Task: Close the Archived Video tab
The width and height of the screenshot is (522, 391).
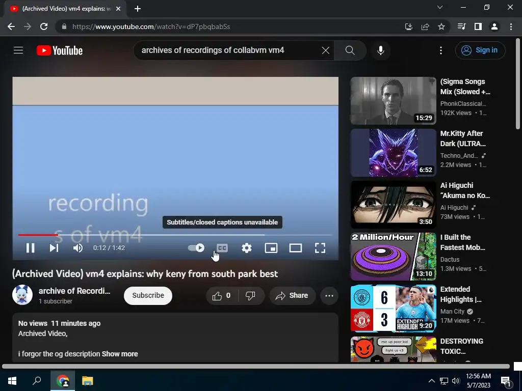Action: point(118,9)
